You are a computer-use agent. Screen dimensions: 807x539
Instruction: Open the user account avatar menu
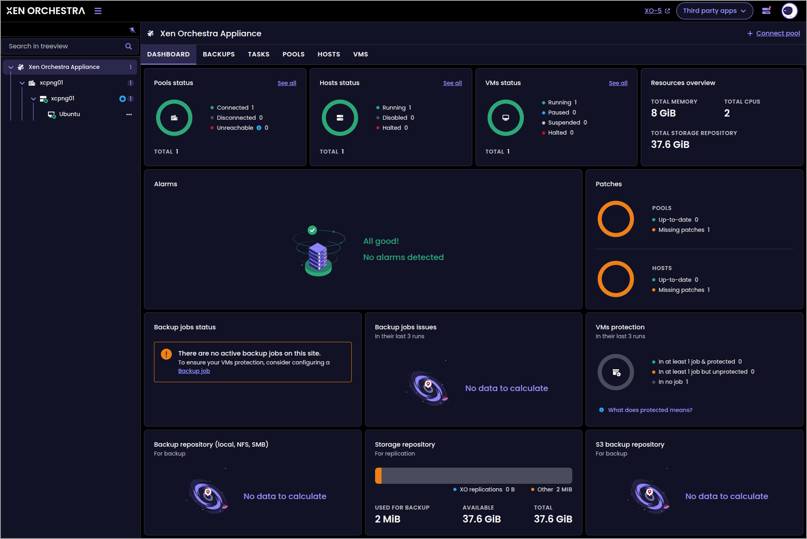[789, 11]
